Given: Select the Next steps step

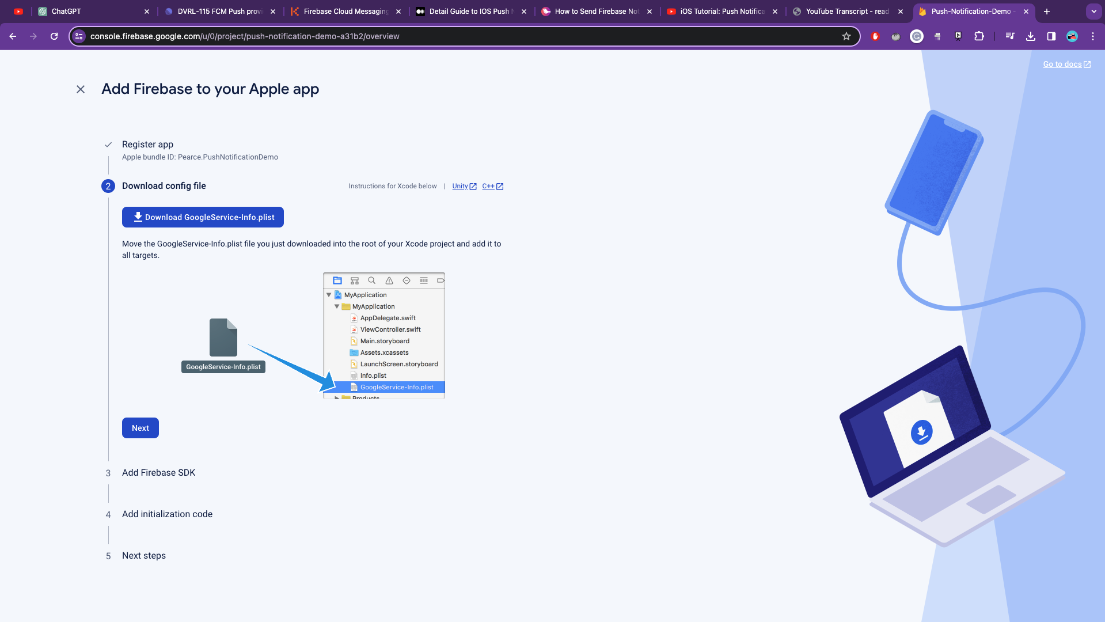Looking at the screenshot, I should [144, 556].
